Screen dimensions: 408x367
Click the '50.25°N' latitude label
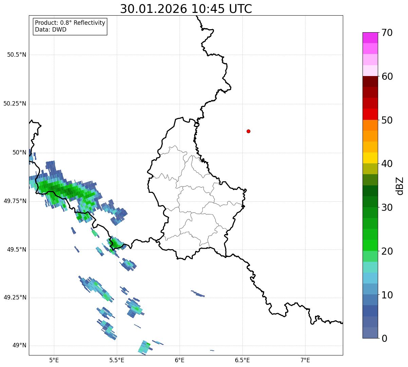[15, 104]
